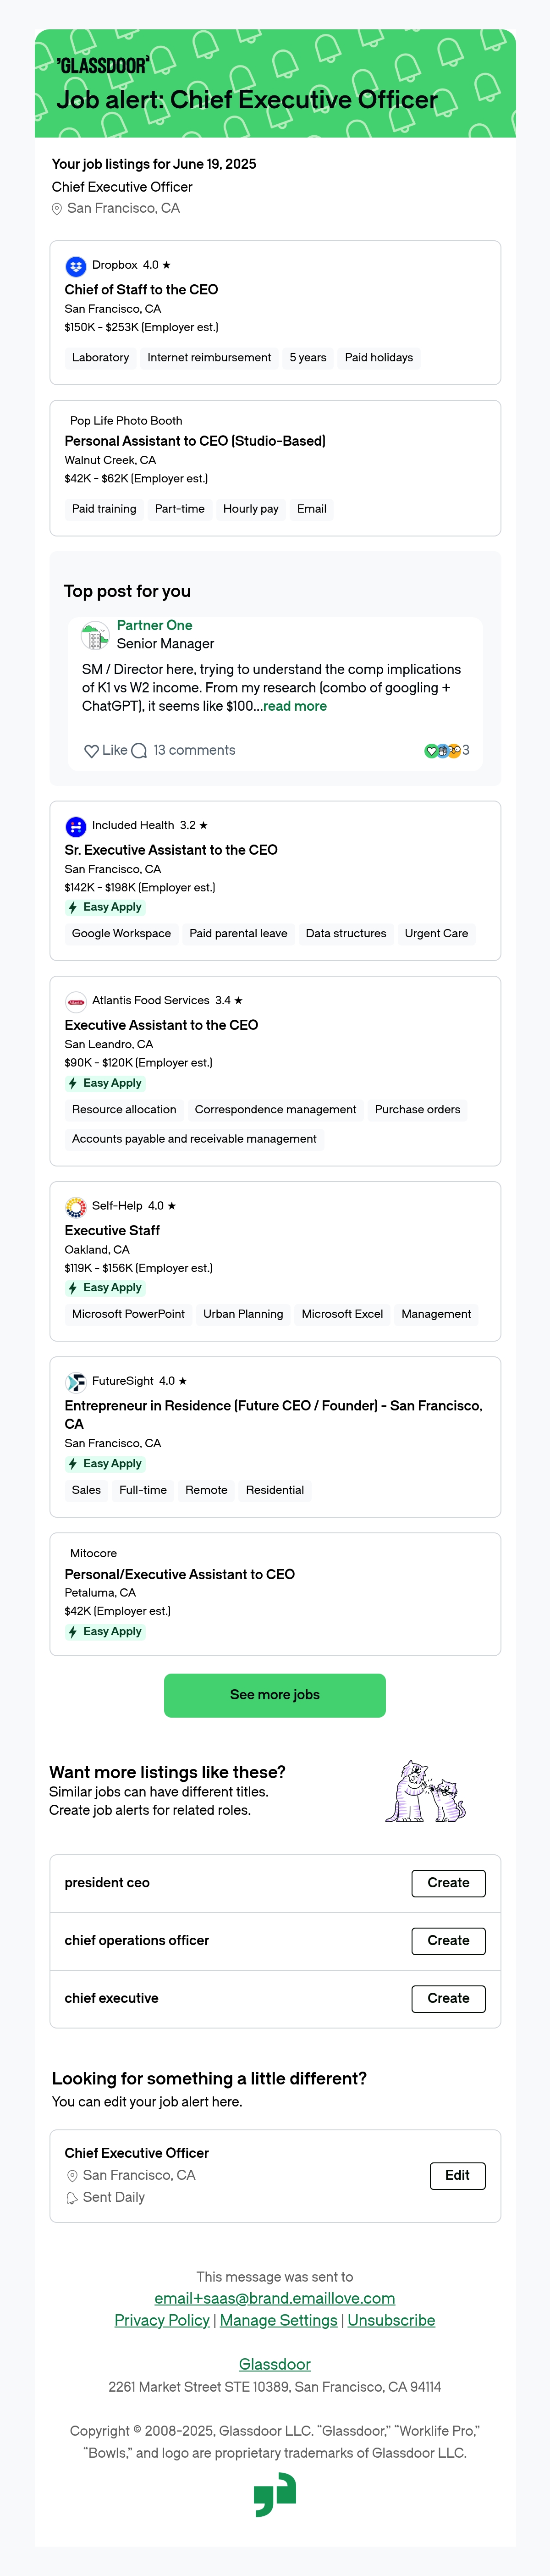Create an alert for chief operations officer
Viewport: 550px width, 2576px height.
click(x=448, y=1941)
